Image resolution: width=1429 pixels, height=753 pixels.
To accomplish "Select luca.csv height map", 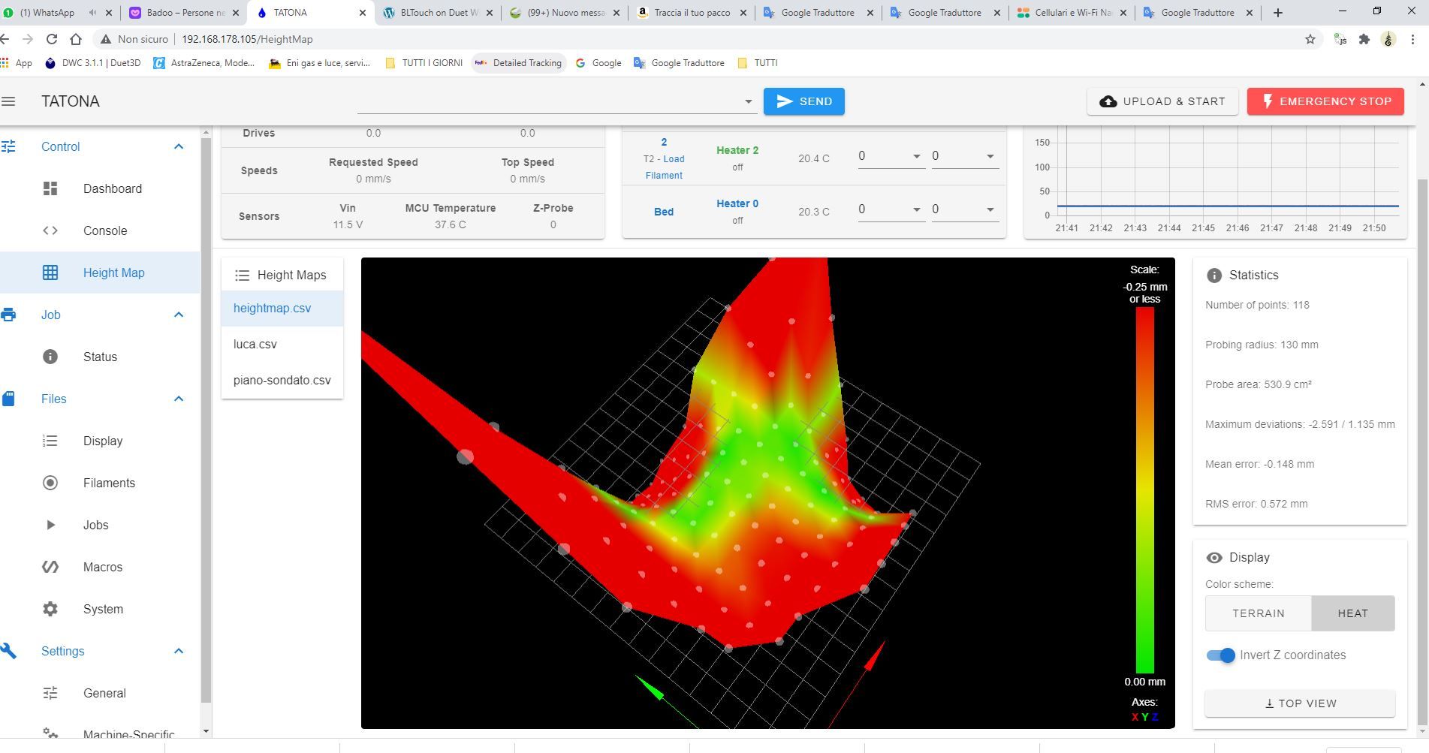I will (x=282, y=345).
